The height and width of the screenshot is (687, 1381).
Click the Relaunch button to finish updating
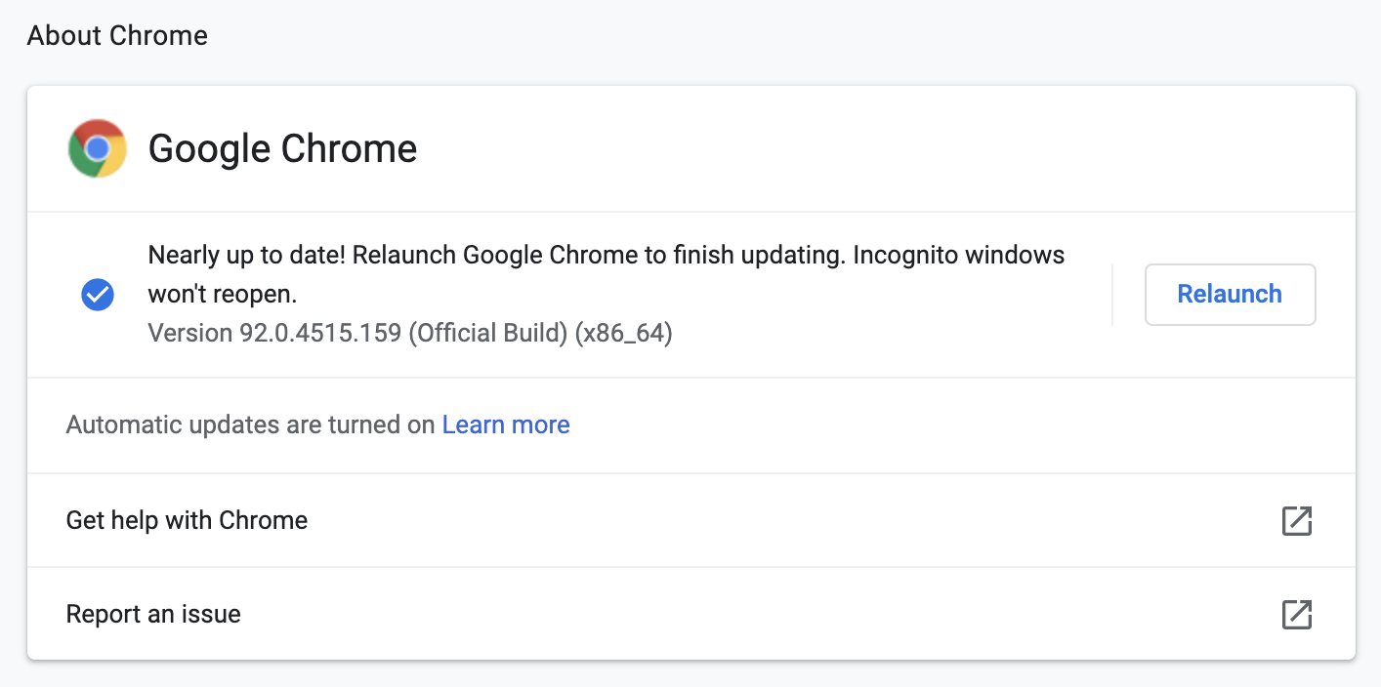pos(1230,294)
